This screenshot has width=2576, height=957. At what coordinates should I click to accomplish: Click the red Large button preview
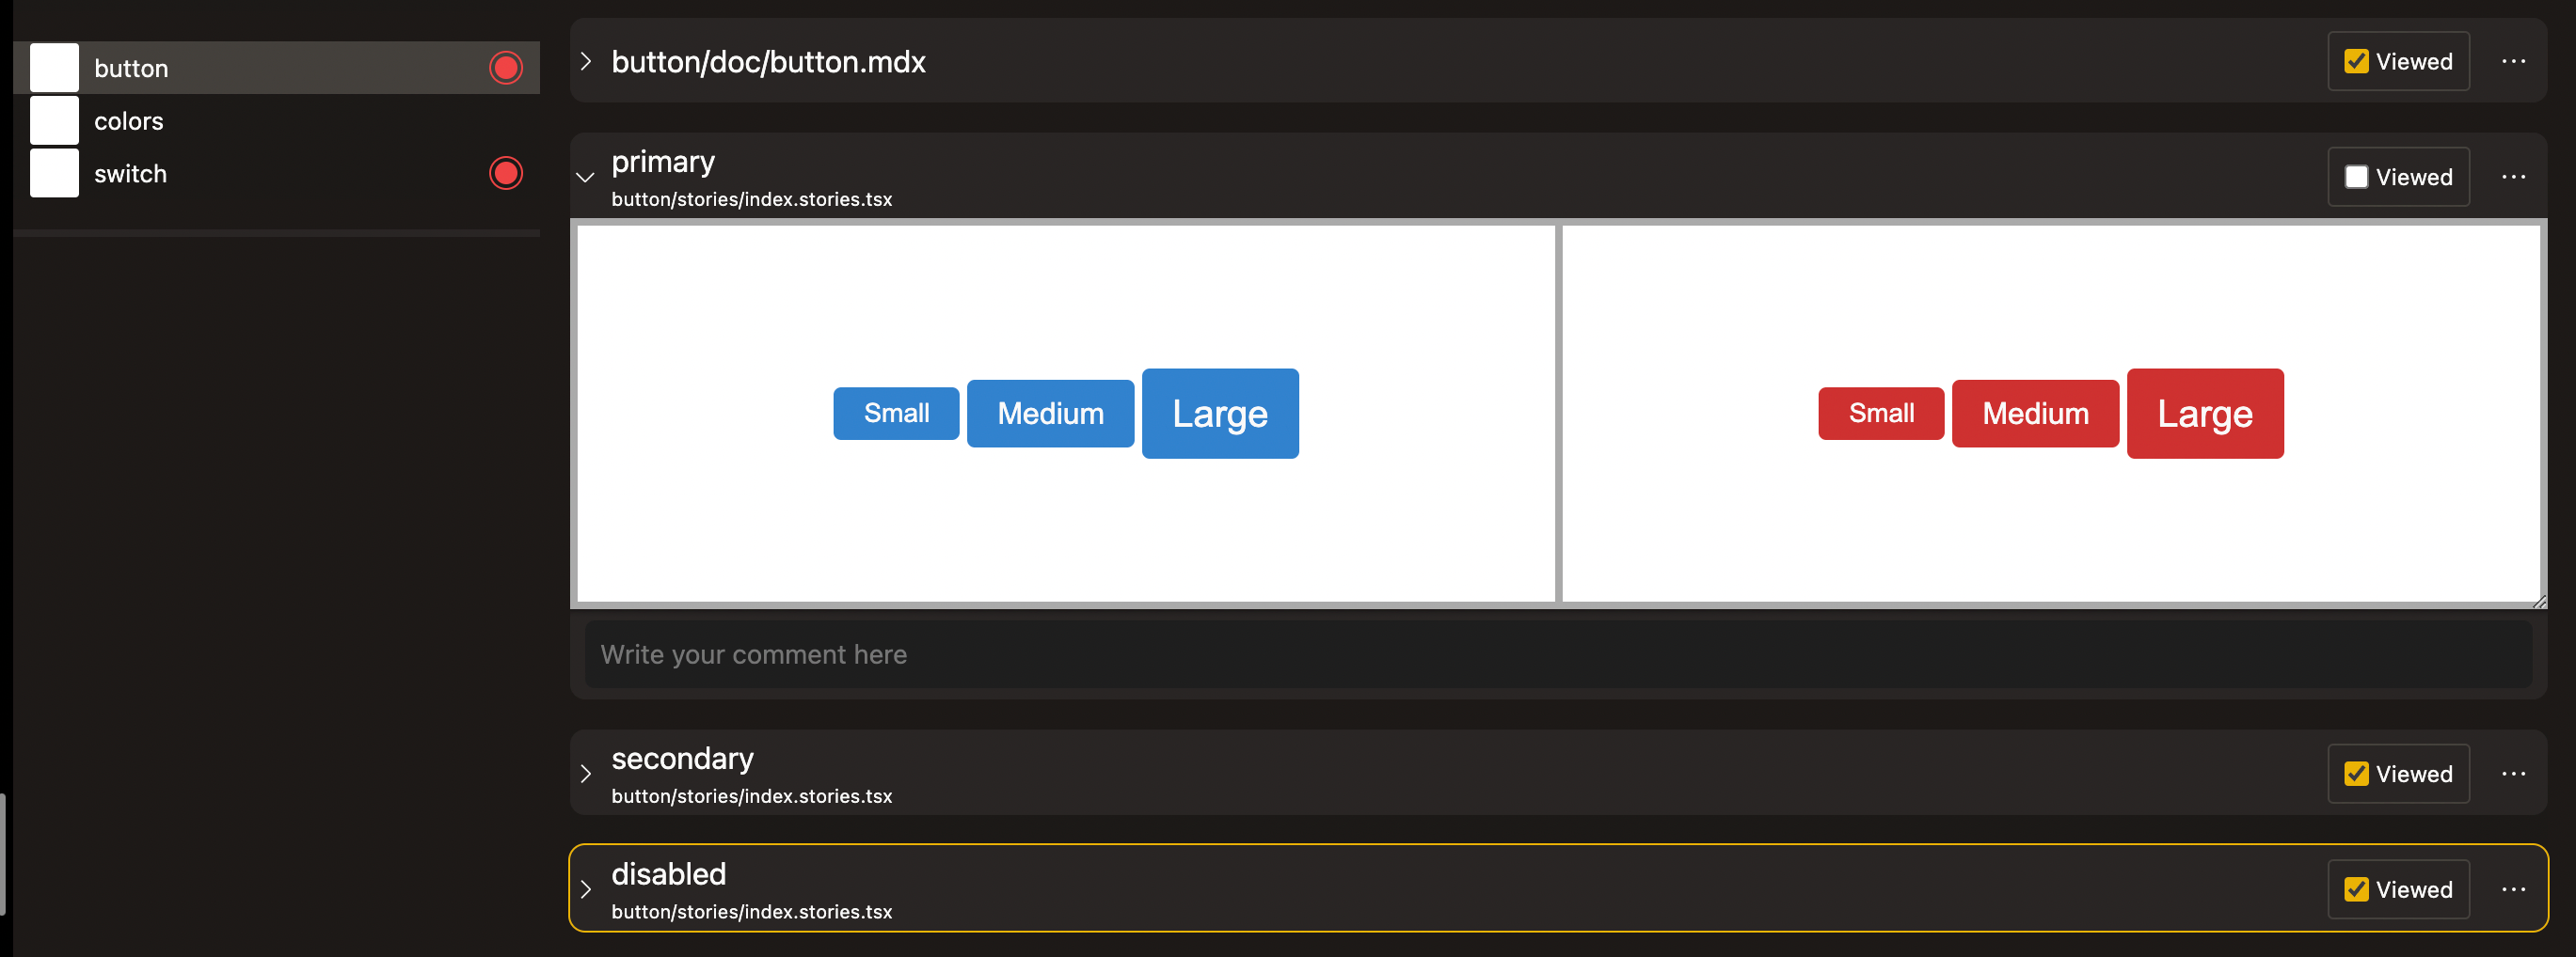click(x=2204, y=414)
